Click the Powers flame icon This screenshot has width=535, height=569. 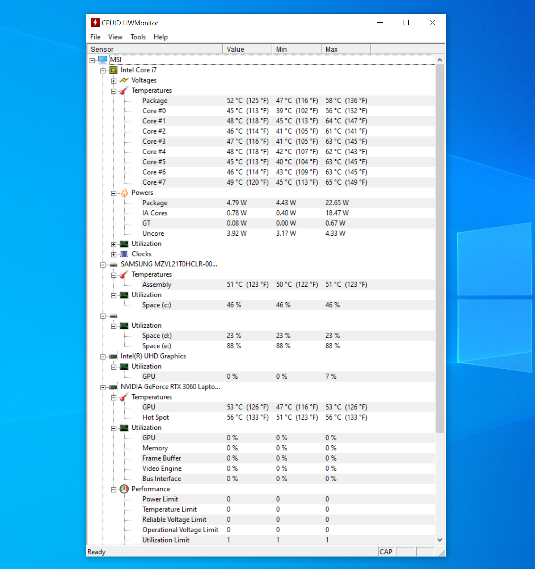pos(124,193)
